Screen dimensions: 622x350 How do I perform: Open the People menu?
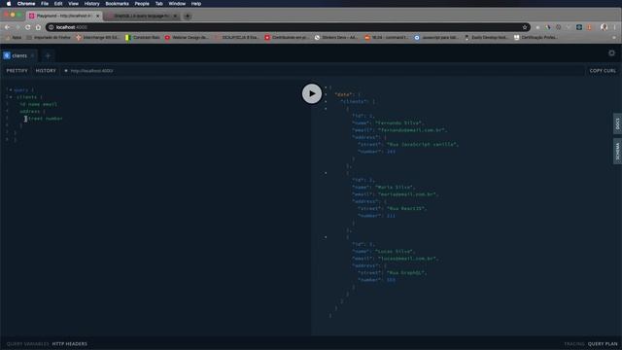pyautogui.click(x=142, y=4)
